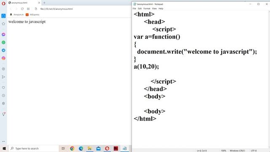Open AliExpress bookmark
The height and width of the screenshot is (152, 270).
(x=32, y=15)
